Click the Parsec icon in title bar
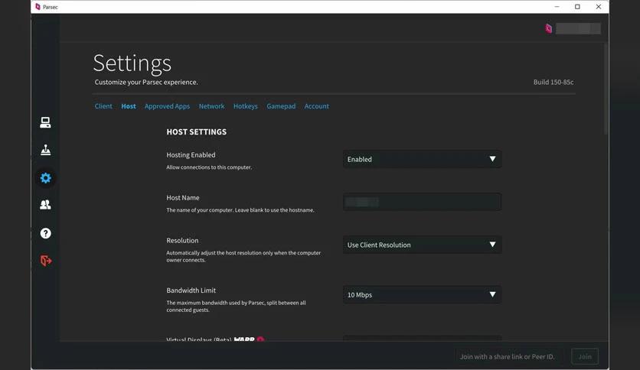This screenshot has height=370, width=640. [38, 7]
